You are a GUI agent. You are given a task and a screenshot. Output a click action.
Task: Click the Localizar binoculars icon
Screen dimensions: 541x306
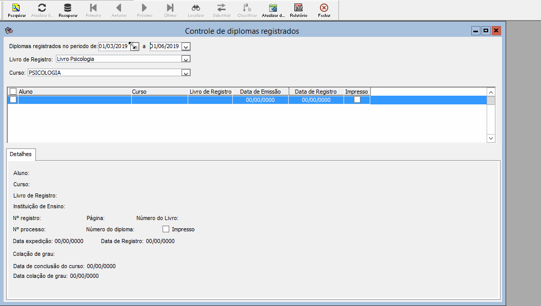click(196, 8)
